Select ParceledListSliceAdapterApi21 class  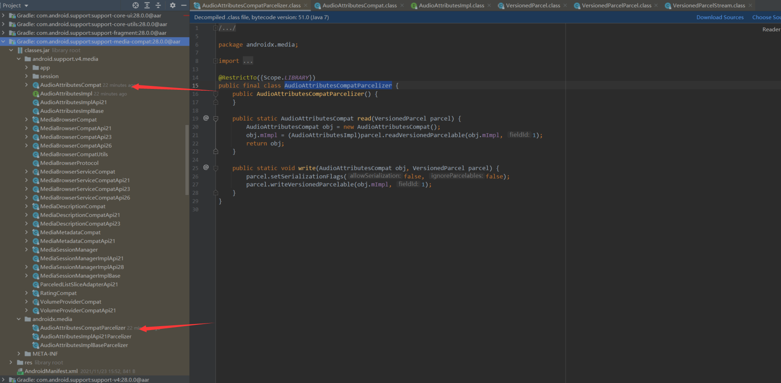[79, 285]
